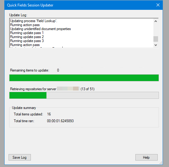Click the Update Log scroll up arrow
The image size is (169, 167).
[156, 21]
